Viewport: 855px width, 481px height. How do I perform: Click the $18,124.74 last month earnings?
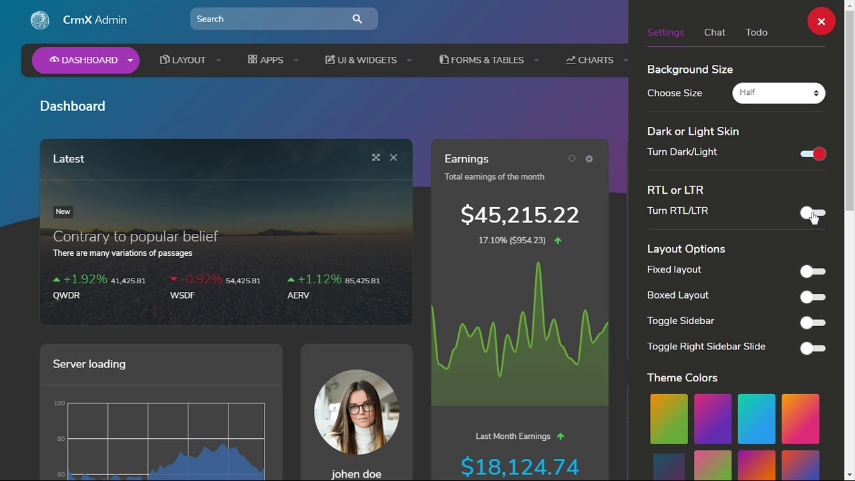[x=520, y=467]
